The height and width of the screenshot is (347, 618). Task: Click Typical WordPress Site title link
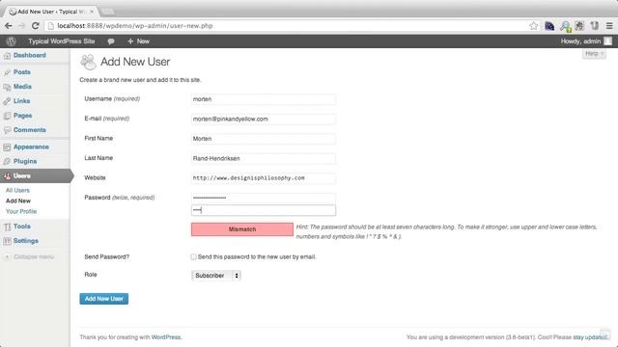point(62,41)
